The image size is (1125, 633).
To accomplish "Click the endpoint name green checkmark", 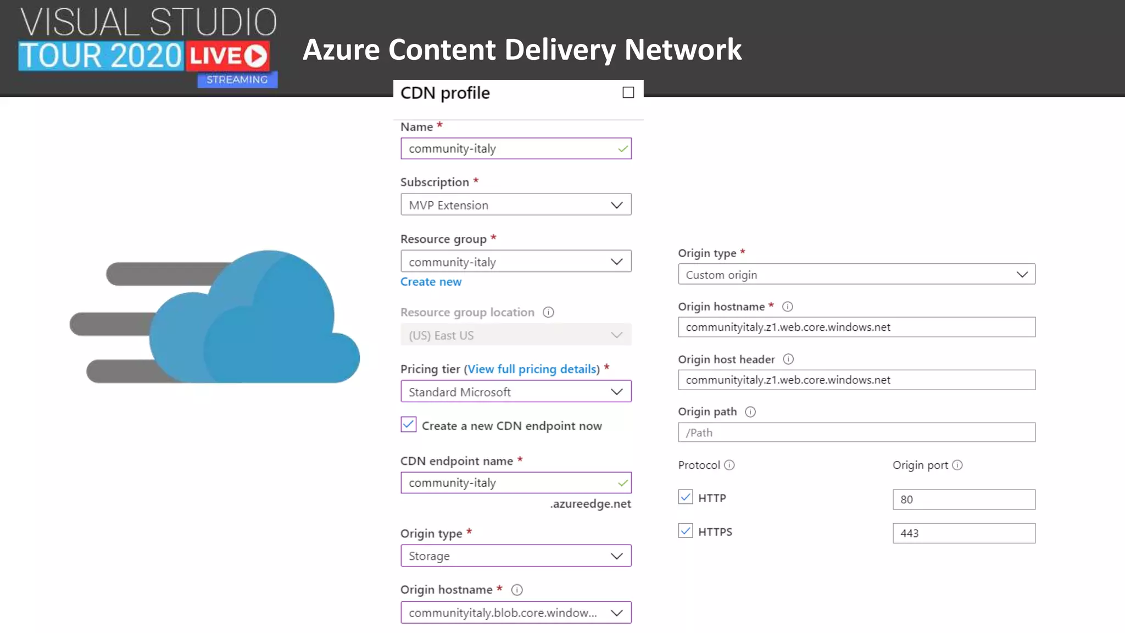I will click(x=622, y=483).
